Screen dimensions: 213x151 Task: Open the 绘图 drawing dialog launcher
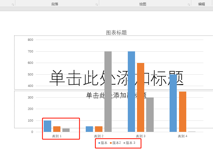(189, 4)
